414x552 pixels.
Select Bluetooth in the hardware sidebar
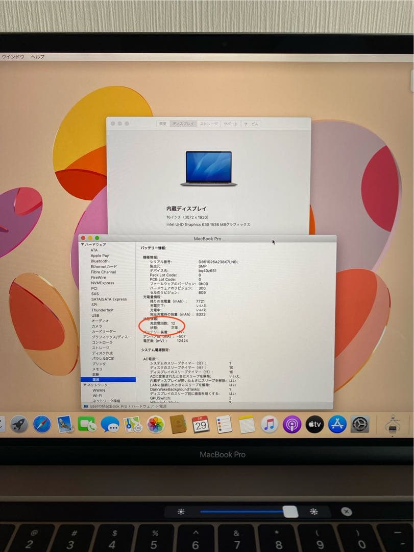(100, 261)
